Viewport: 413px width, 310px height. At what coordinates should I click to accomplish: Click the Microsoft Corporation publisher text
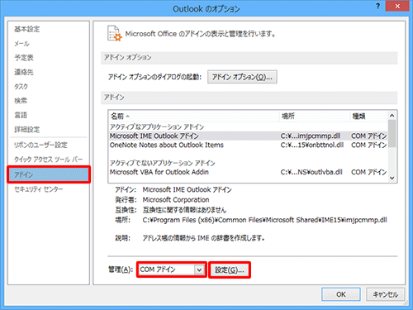pos(176,200)
